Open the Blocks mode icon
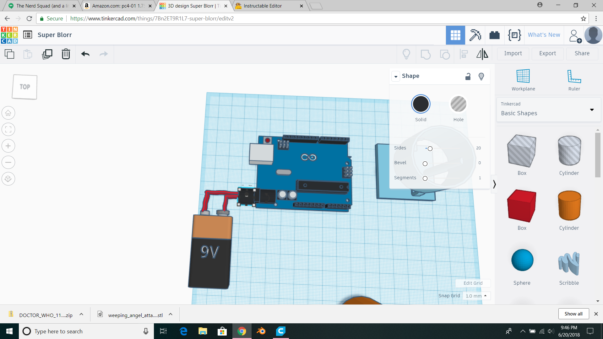 click(475, 35)
